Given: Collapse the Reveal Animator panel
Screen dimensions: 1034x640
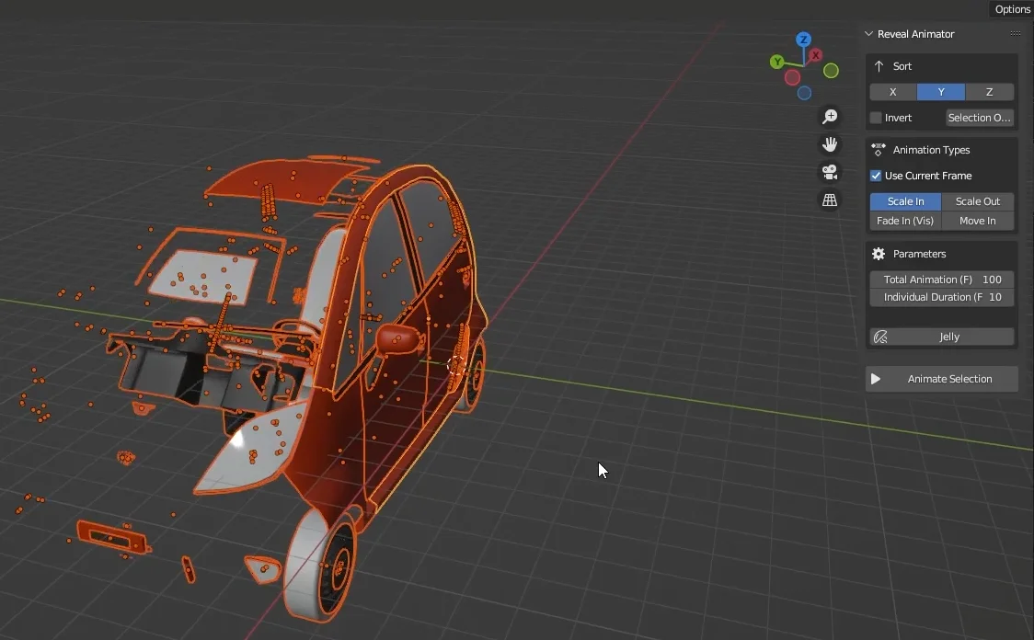Looking at the screenshot, I should tap(867, 33).
